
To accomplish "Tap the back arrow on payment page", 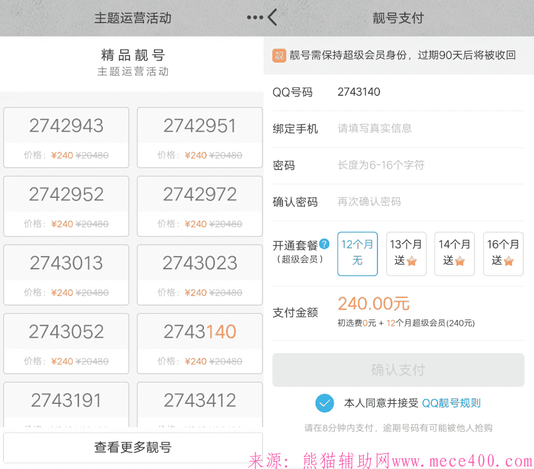I will (x=272, y=18).
